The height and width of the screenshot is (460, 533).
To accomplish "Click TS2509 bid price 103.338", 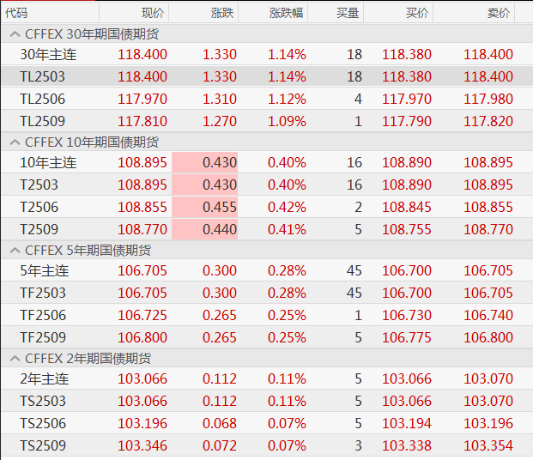I will pyautogui.click(x=407, y=445).
